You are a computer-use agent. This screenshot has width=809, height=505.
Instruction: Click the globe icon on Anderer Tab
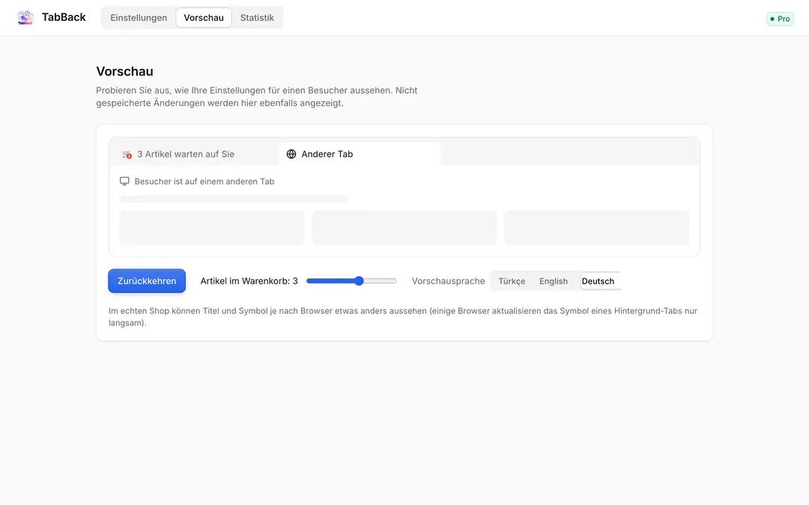pos(291,154)
